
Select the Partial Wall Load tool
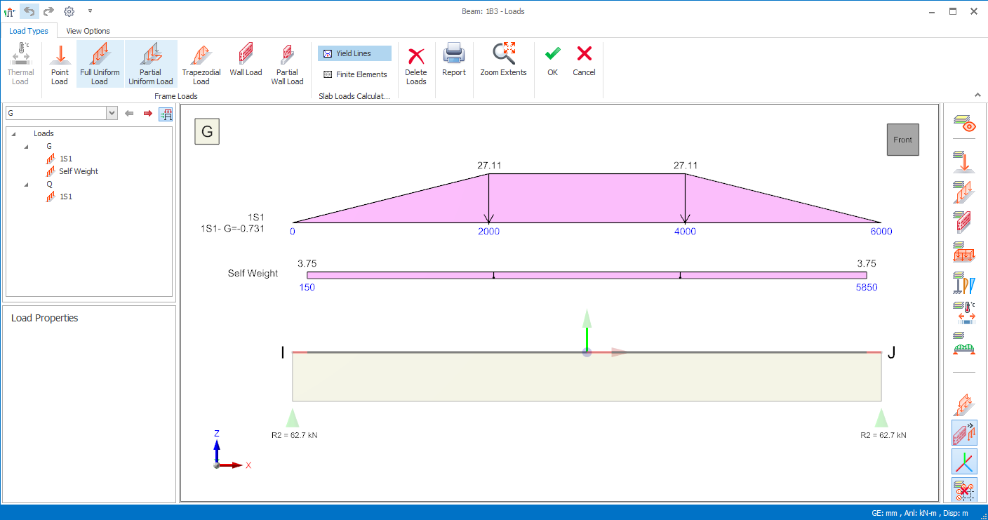pyautogui.click(x=287, y=64)
